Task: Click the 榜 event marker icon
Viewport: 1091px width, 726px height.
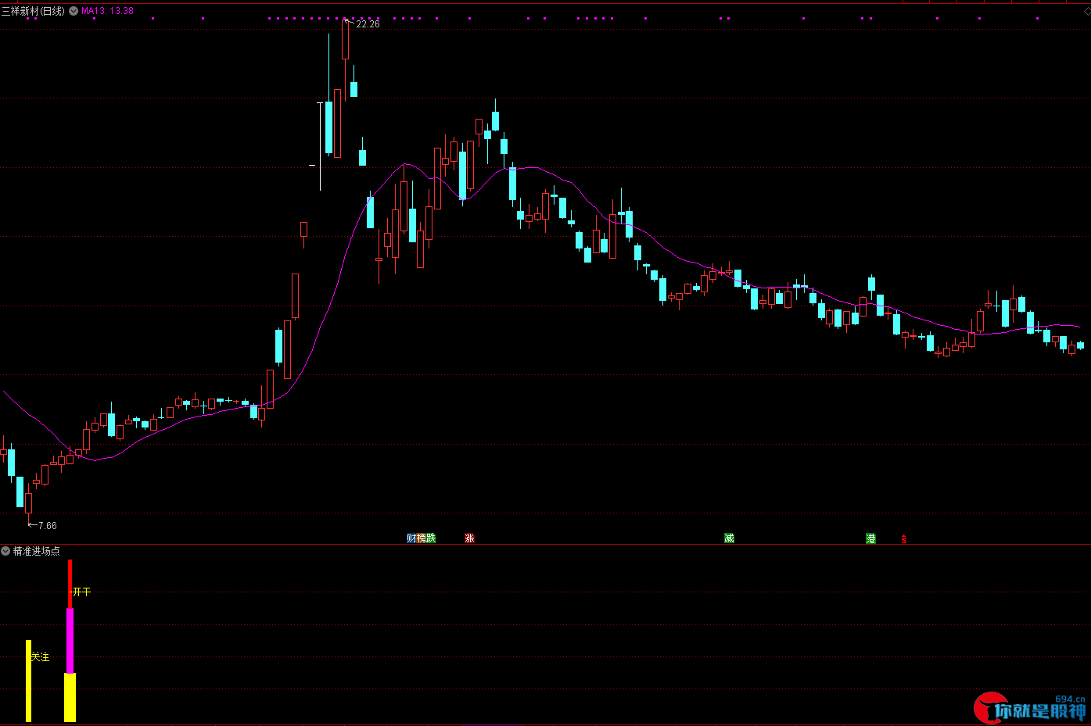Action: (421, 538)
